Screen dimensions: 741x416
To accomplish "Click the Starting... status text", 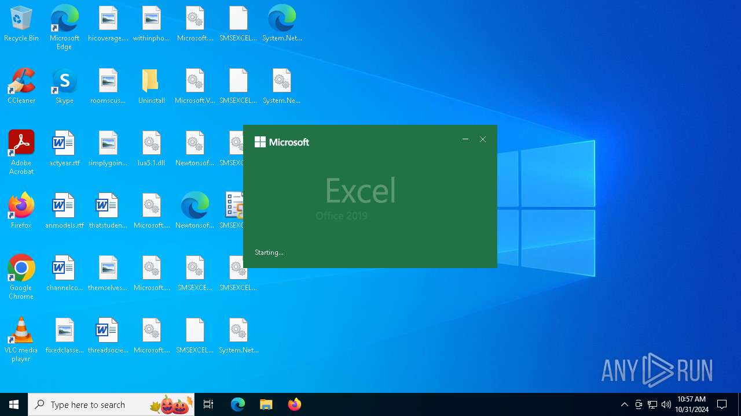I will (269, 252).
